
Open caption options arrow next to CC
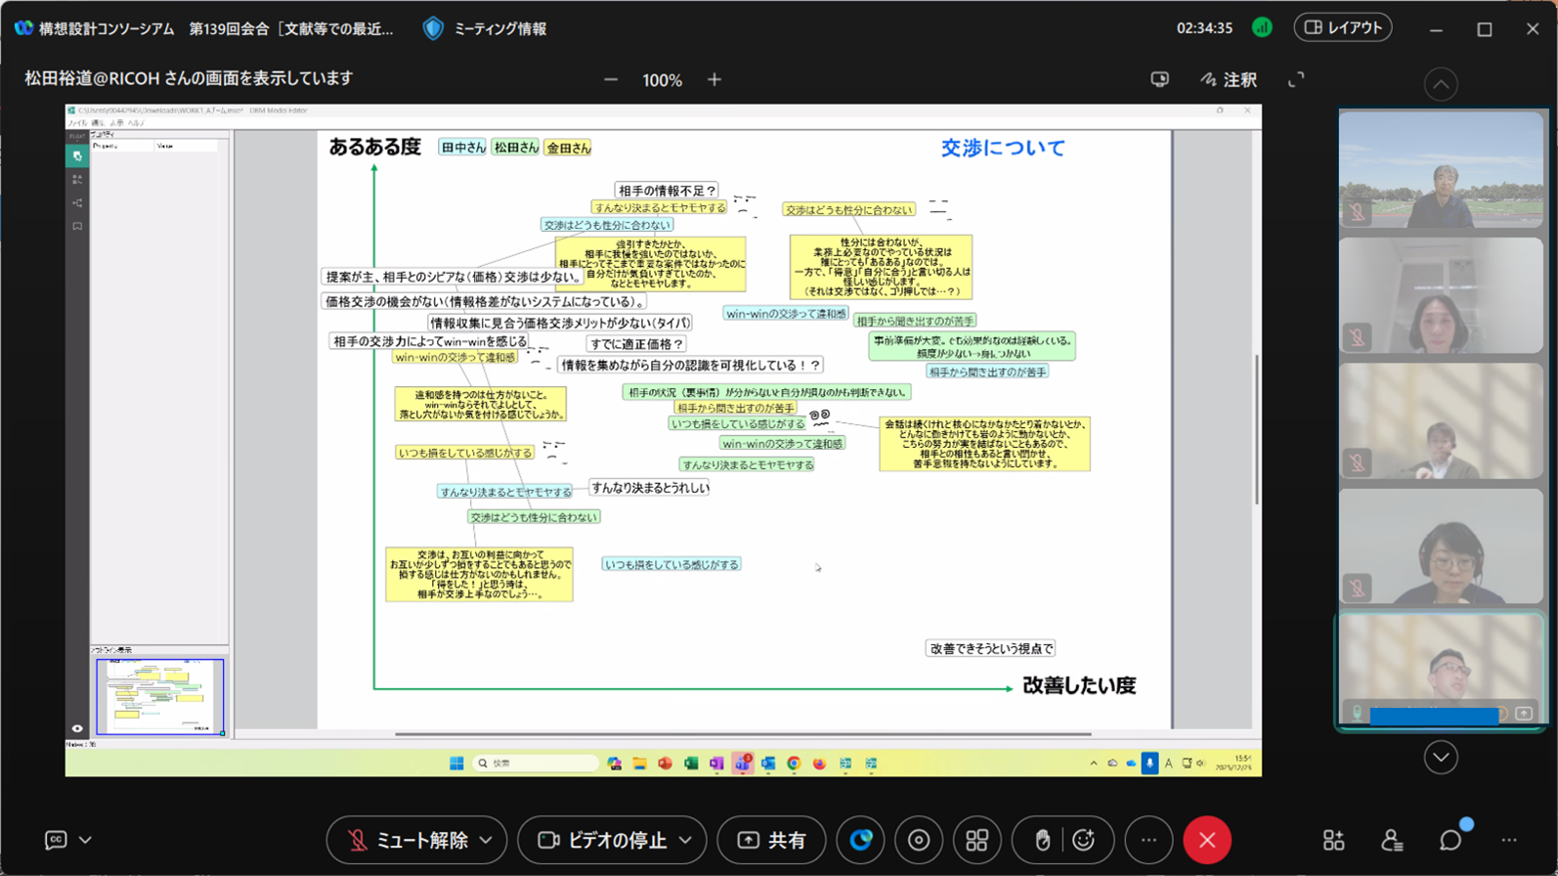point(86,840)
